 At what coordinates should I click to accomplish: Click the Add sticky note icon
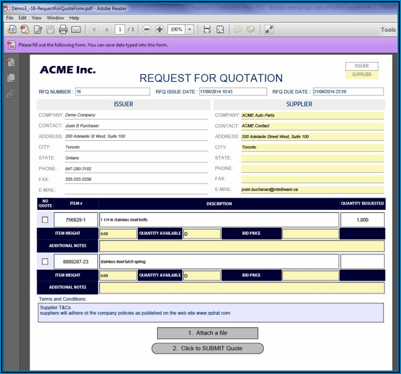[x=238, y=30]
